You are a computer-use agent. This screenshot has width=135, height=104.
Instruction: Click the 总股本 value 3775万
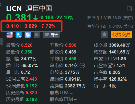tap(72, 72)
